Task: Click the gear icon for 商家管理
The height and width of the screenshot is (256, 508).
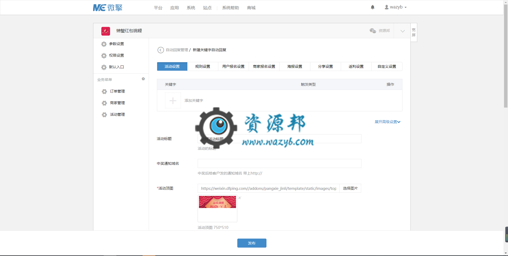Action: pos(105,103)
